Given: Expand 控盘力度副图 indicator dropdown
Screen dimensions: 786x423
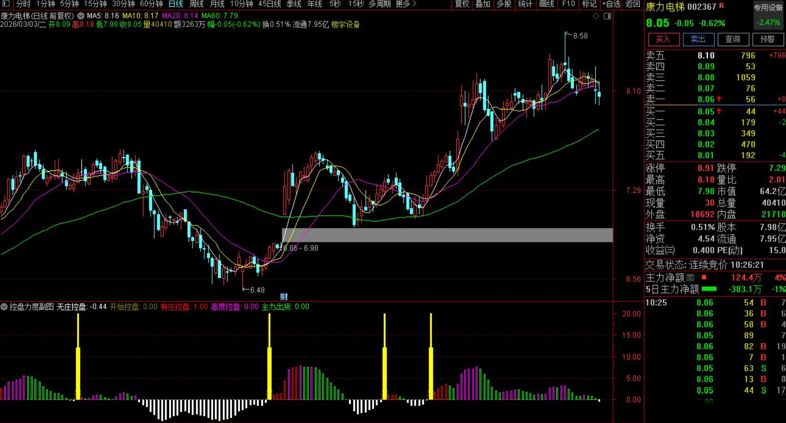Looking at the screenshot, I should [x=4, y=307].
